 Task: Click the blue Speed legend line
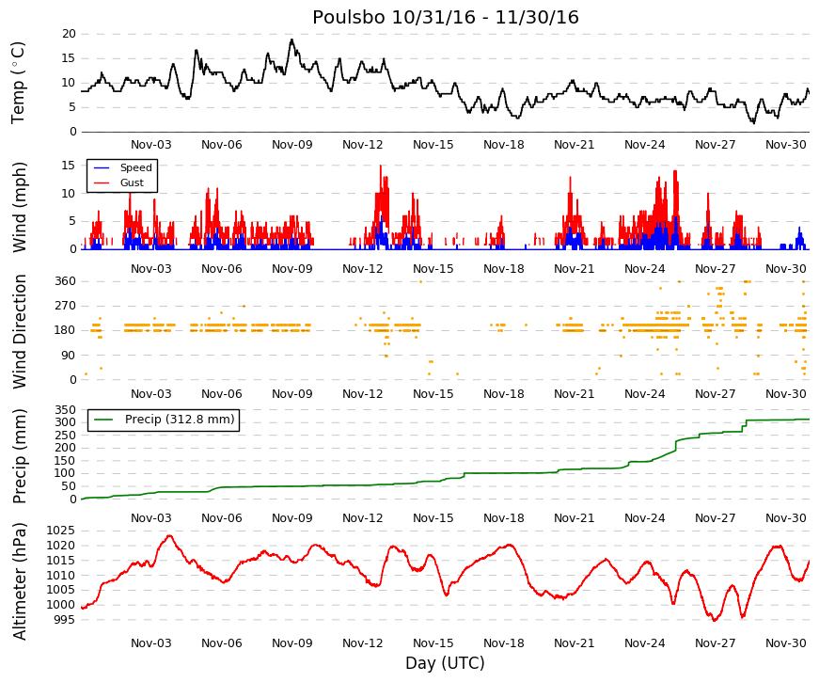pyautogui.click(x=102, y=167)
